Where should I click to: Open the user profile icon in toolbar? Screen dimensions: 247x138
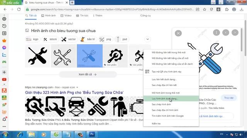pos(234,9)
